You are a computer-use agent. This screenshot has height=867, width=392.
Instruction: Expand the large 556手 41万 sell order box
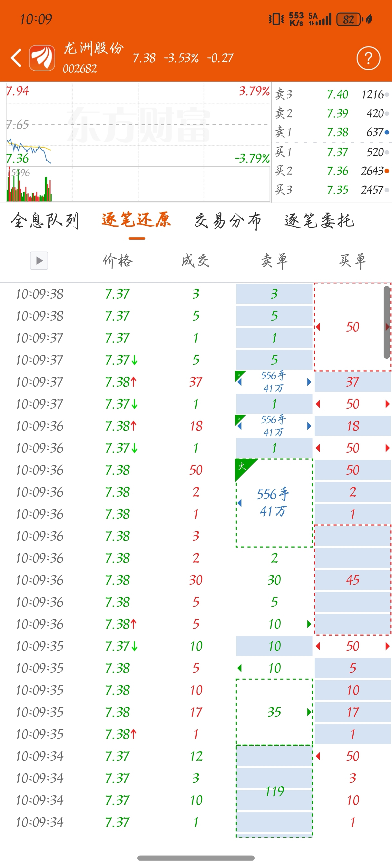tap(274, 503)
